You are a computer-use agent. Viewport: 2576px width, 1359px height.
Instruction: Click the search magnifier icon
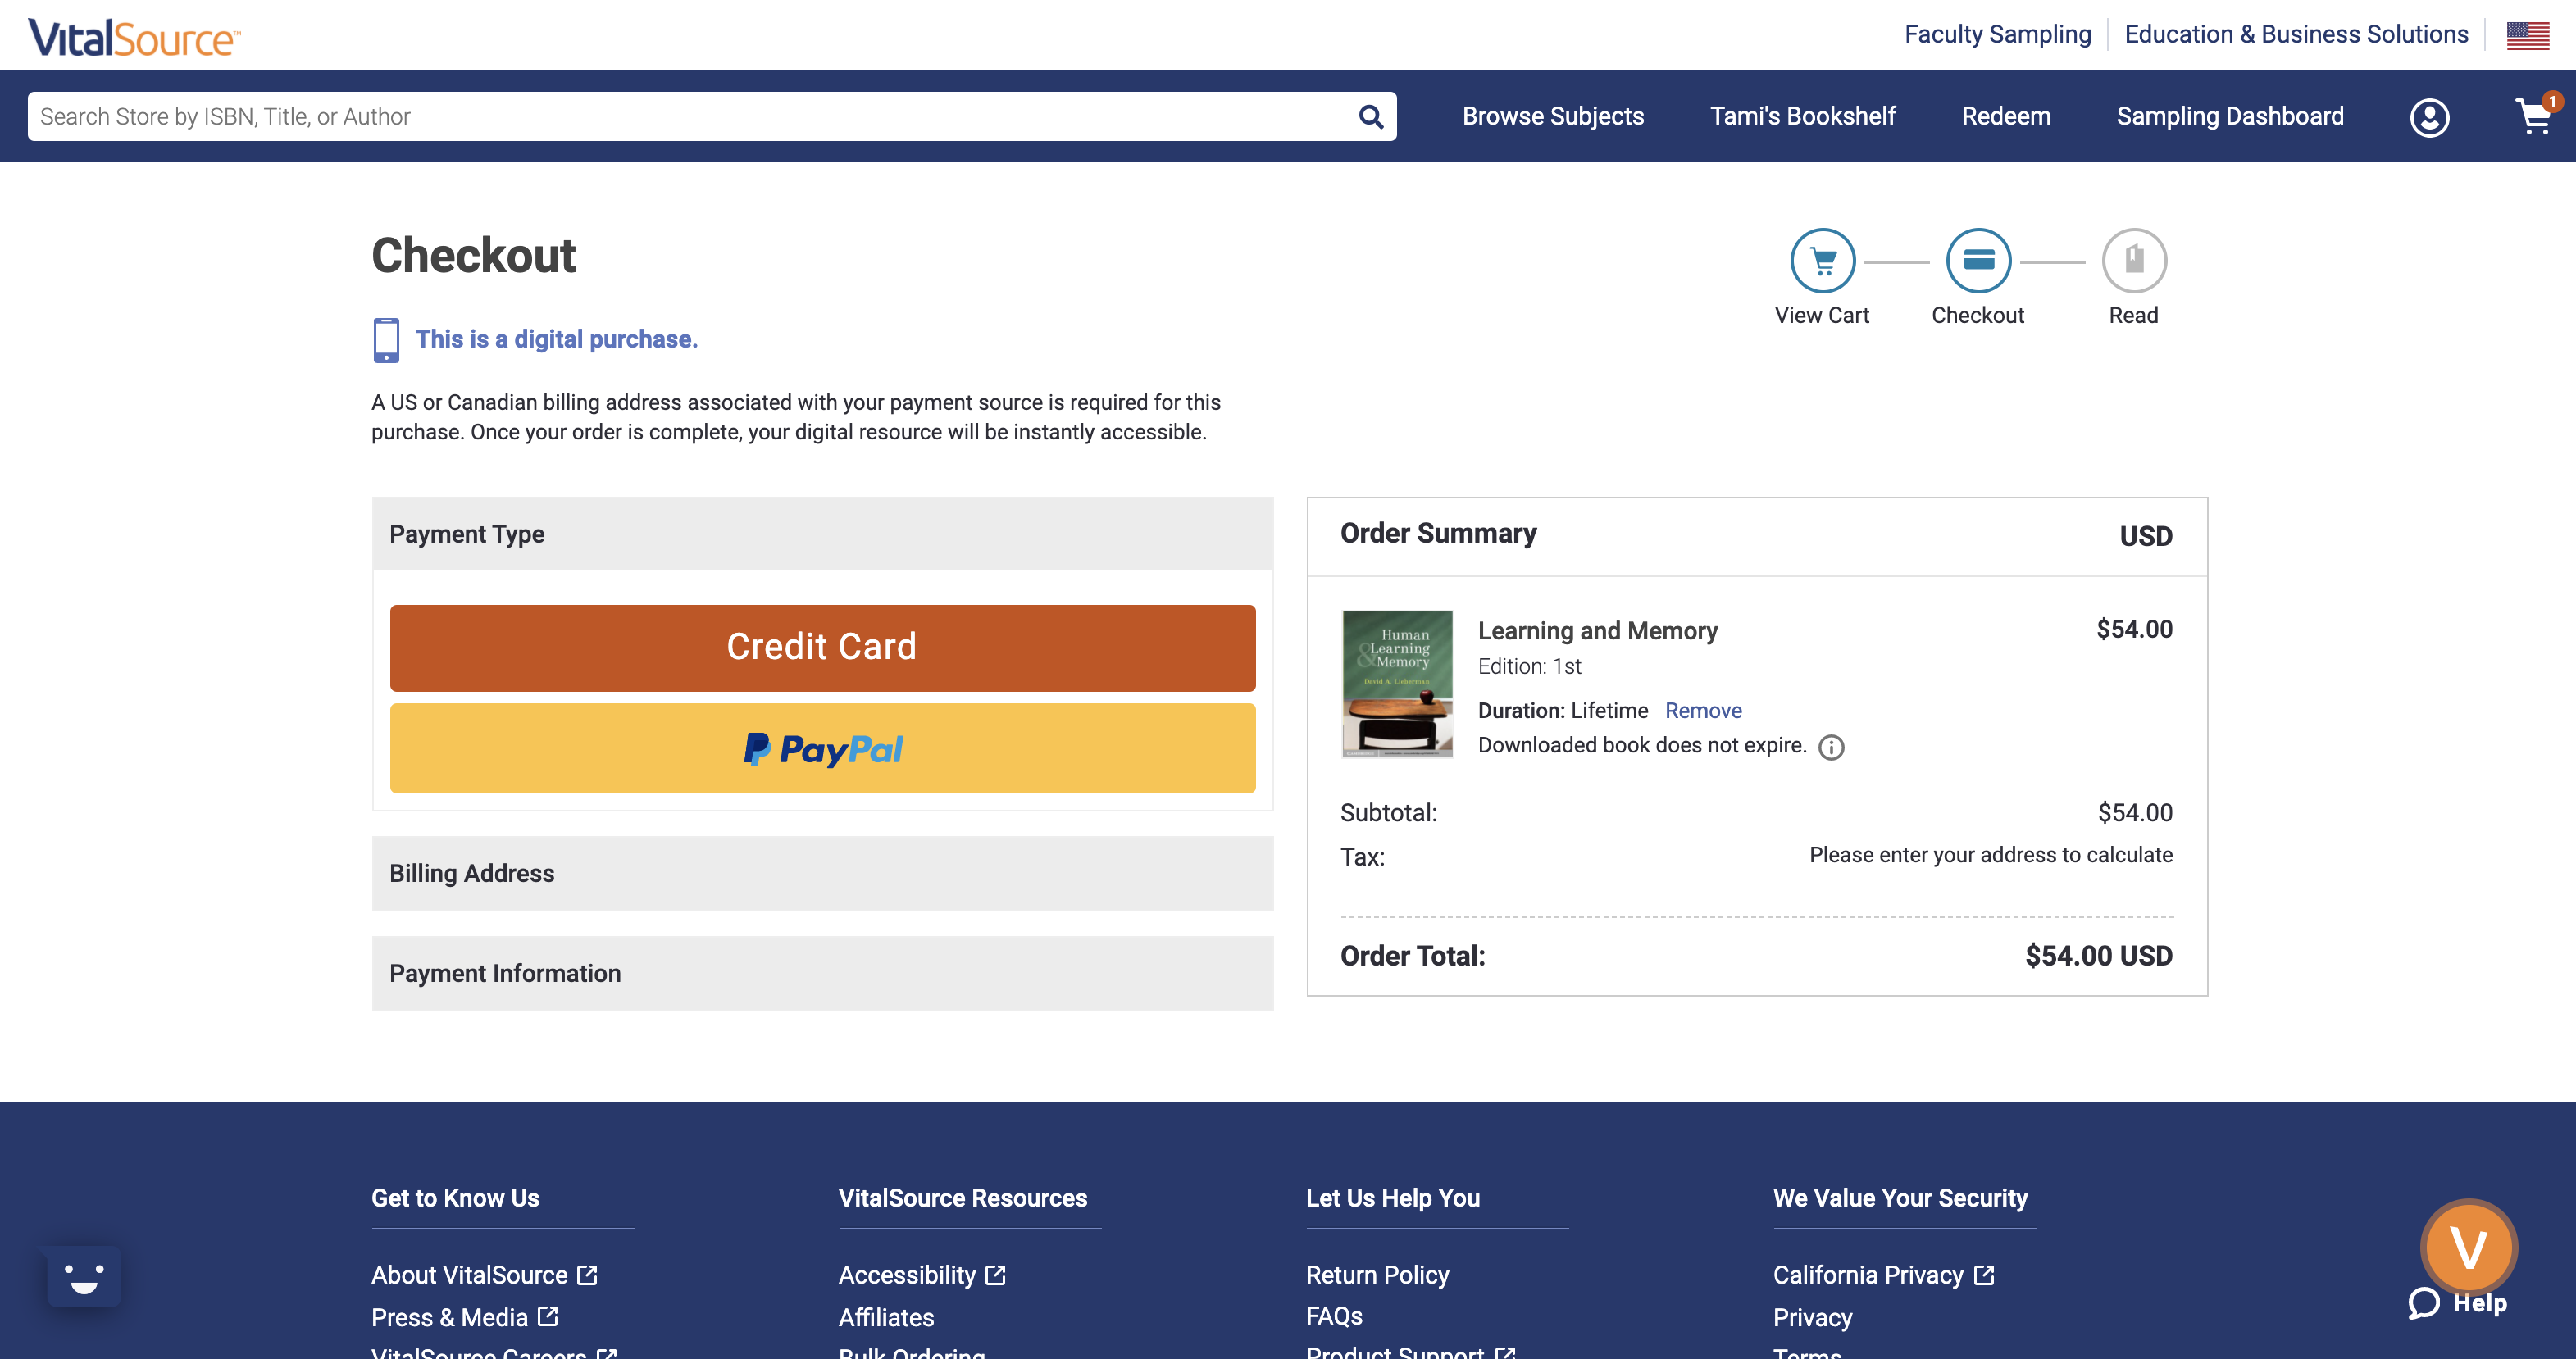[x=1371, y=117]
